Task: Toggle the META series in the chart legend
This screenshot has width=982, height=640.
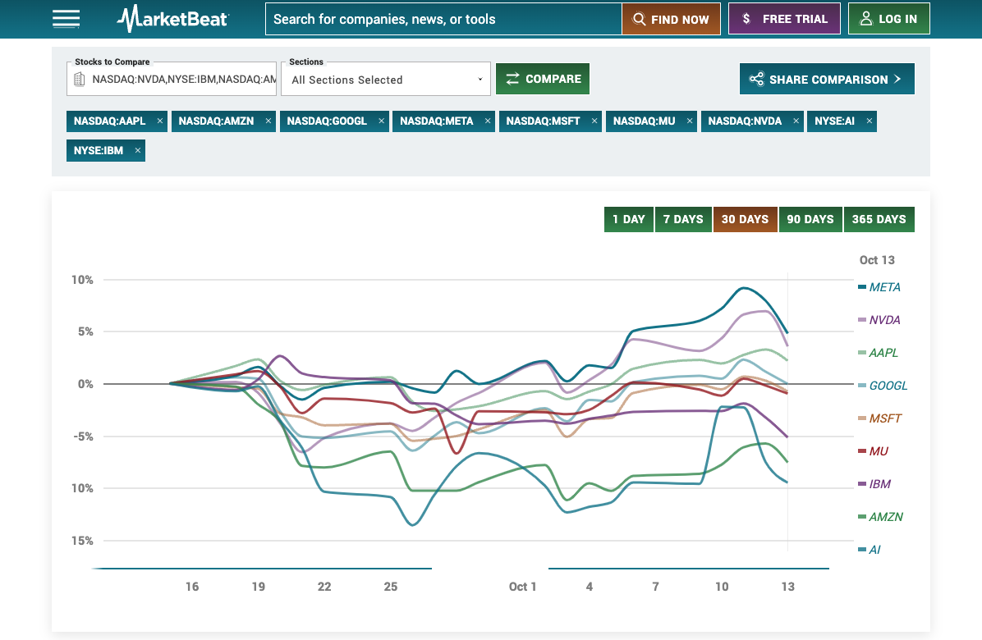Action: [884, 287]
